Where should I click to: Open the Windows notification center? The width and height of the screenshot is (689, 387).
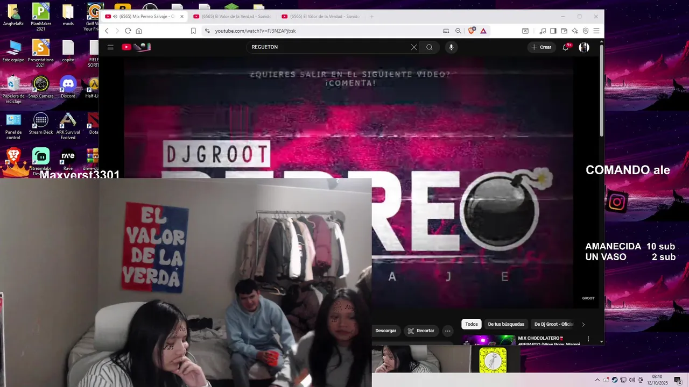coord(678,381)
